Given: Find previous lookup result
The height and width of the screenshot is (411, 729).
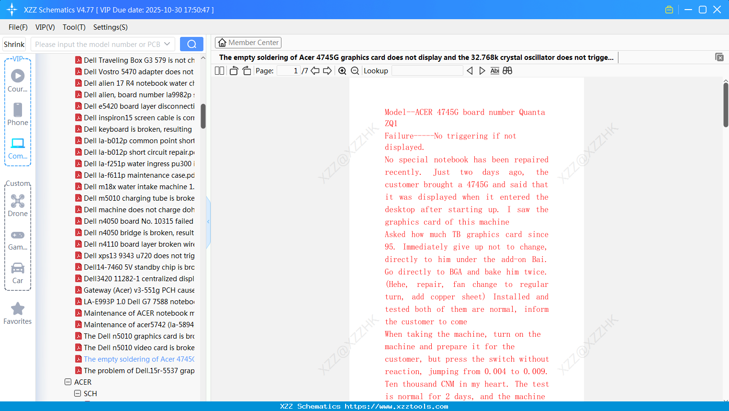Looking at the screenshot, I should (470, 70).
